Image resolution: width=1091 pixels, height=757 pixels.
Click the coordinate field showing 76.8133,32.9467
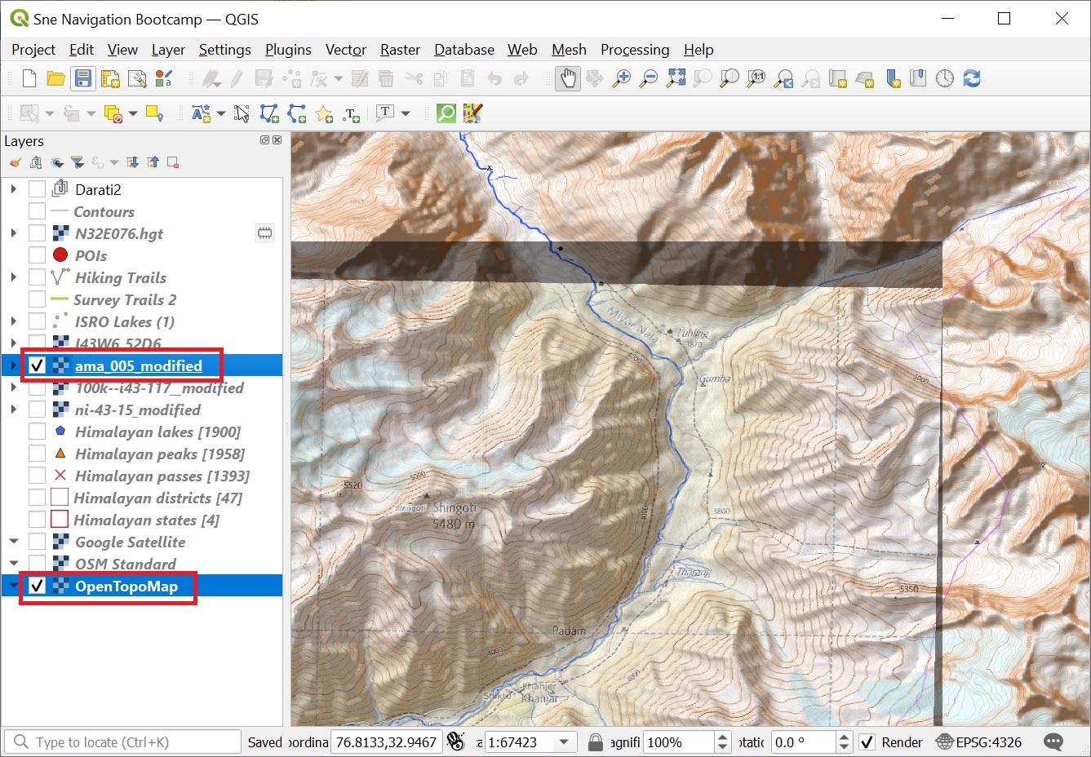(x=387, y=742)
